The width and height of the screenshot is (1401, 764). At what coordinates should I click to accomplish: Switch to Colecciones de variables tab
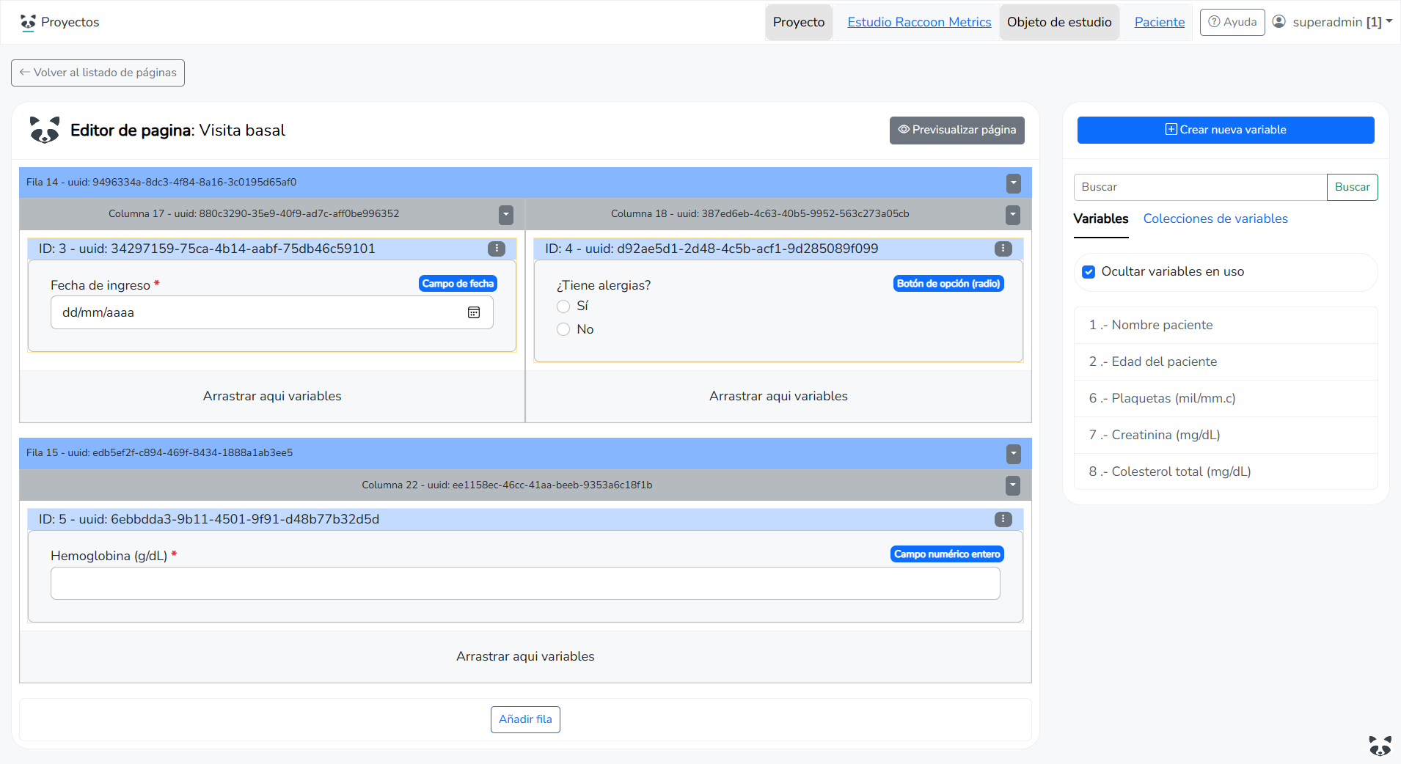click(1215, 218)
